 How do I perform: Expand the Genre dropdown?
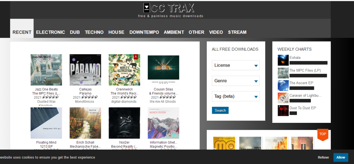click(x=236, y=81)
